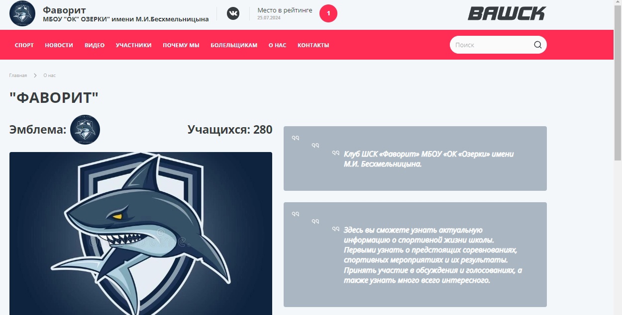The image size is (622, 315).
Task: Open the УЧАСТНИКИ menu item
Action: point(134,45)
